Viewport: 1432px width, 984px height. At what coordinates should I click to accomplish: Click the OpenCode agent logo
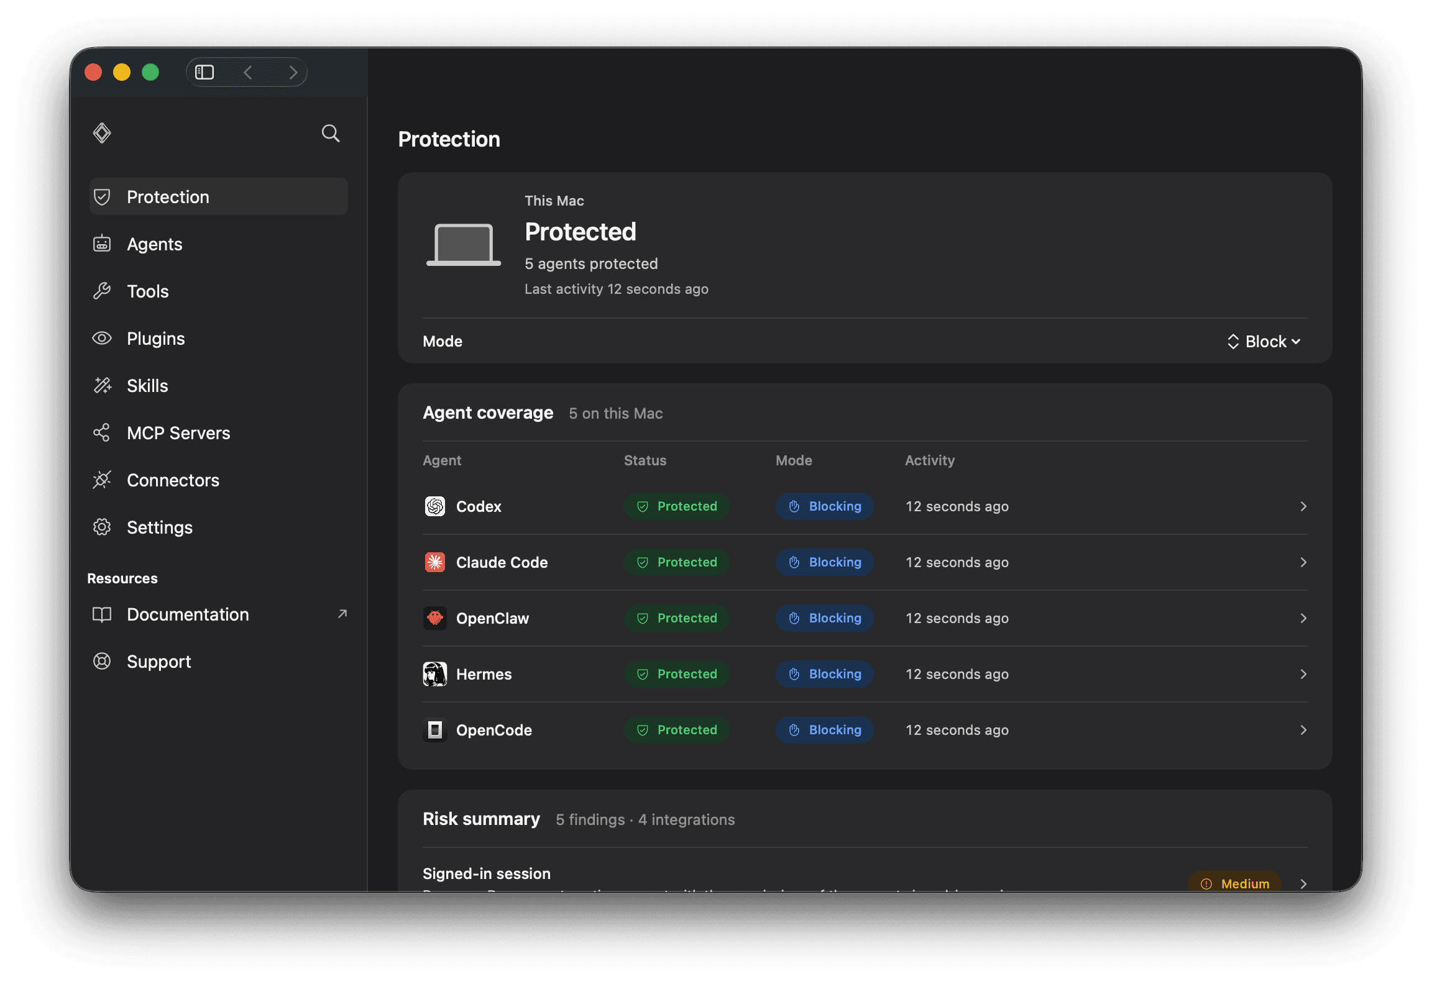[435, 730]
